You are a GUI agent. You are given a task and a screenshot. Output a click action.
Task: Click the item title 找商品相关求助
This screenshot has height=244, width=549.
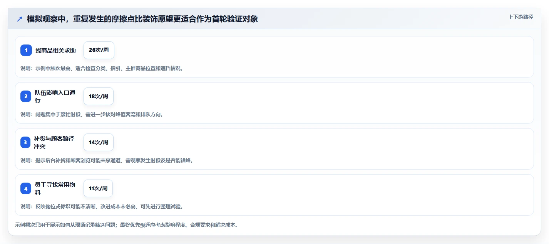click(x=55, y=50)
